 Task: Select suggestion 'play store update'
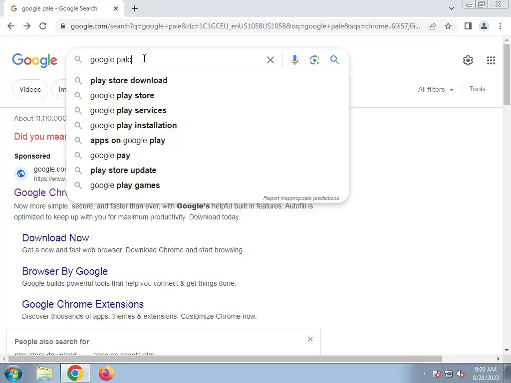(208, 171)
